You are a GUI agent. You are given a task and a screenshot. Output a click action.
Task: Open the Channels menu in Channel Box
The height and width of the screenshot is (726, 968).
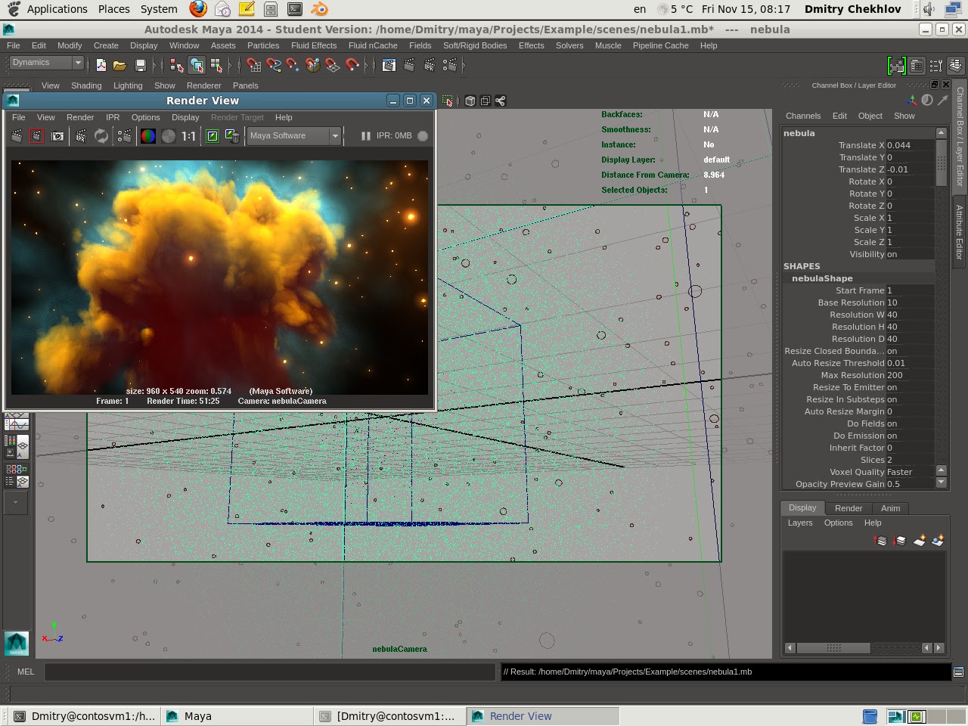coord(803,116)
